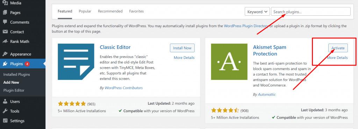
Task: Click the Classic Editor plugin thumbnail
Action: click(x=76, y=62)
